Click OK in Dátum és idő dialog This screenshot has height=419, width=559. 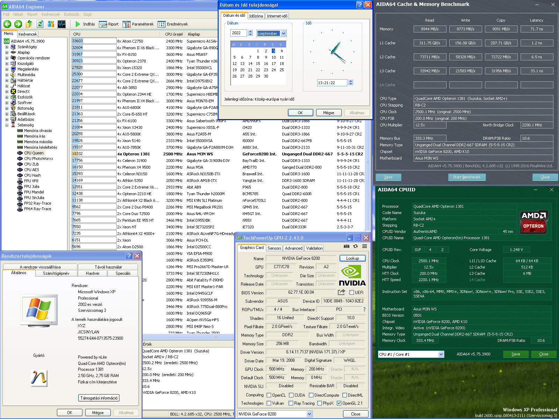pos(300,113)
